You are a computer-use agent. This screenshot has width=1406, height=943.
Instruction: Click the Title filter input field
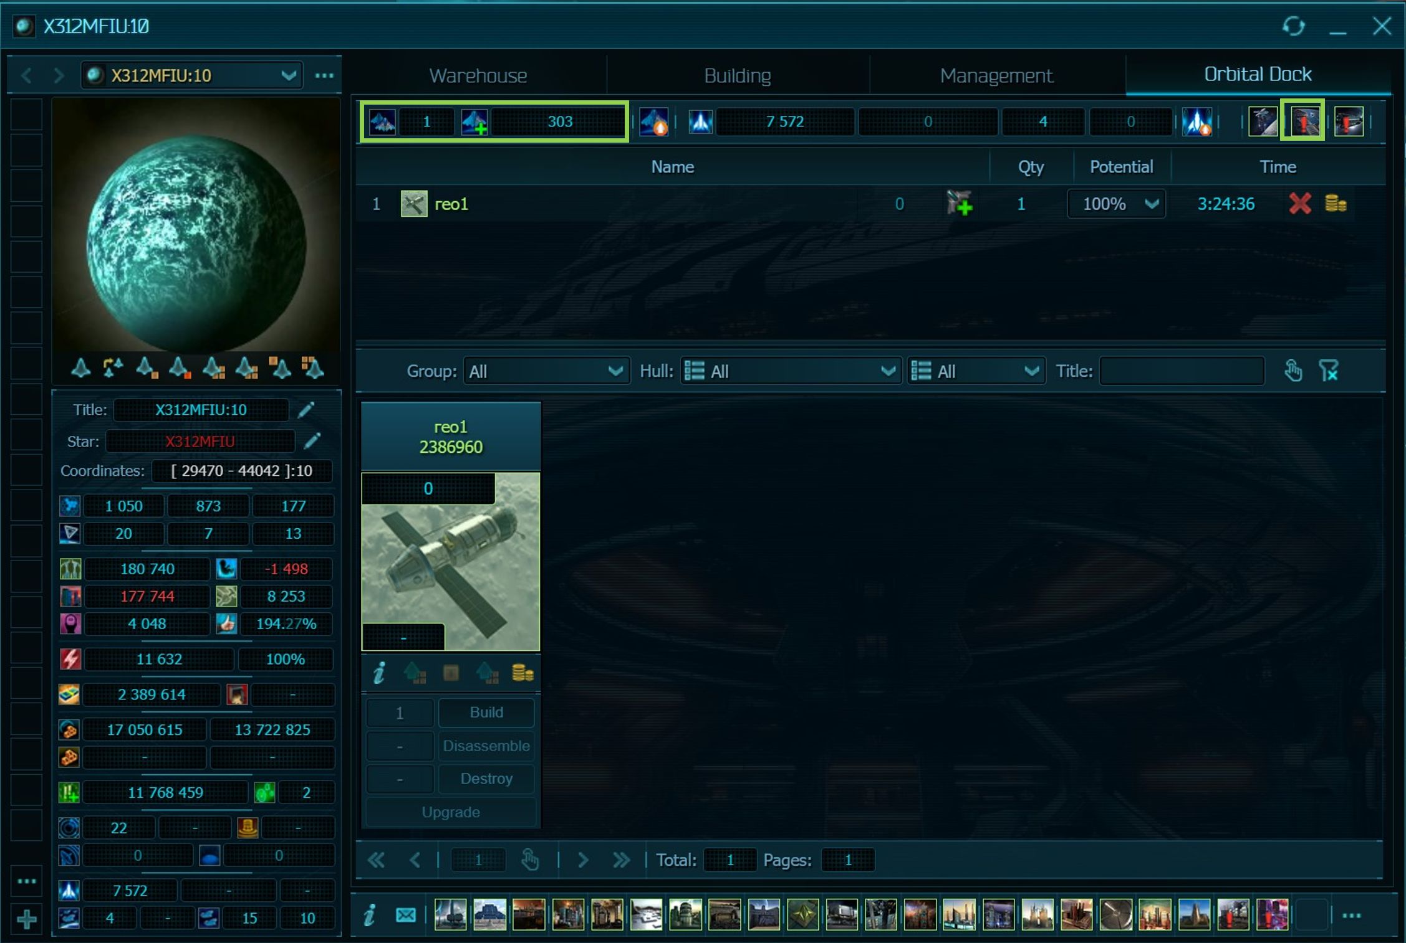[1181, 371]
